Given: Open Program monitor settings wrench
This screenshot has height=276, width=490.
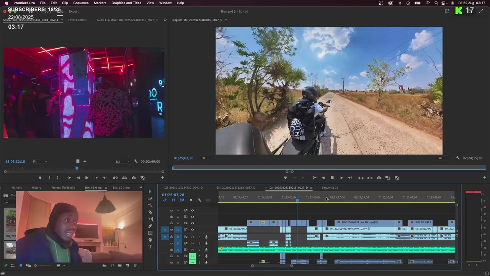Looking at the screenshot, I should 458,158.
